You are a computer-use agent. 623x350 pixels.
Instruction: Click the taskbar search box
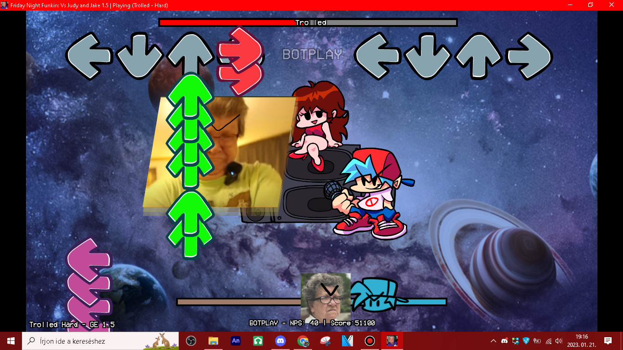(x=91, y=341)
